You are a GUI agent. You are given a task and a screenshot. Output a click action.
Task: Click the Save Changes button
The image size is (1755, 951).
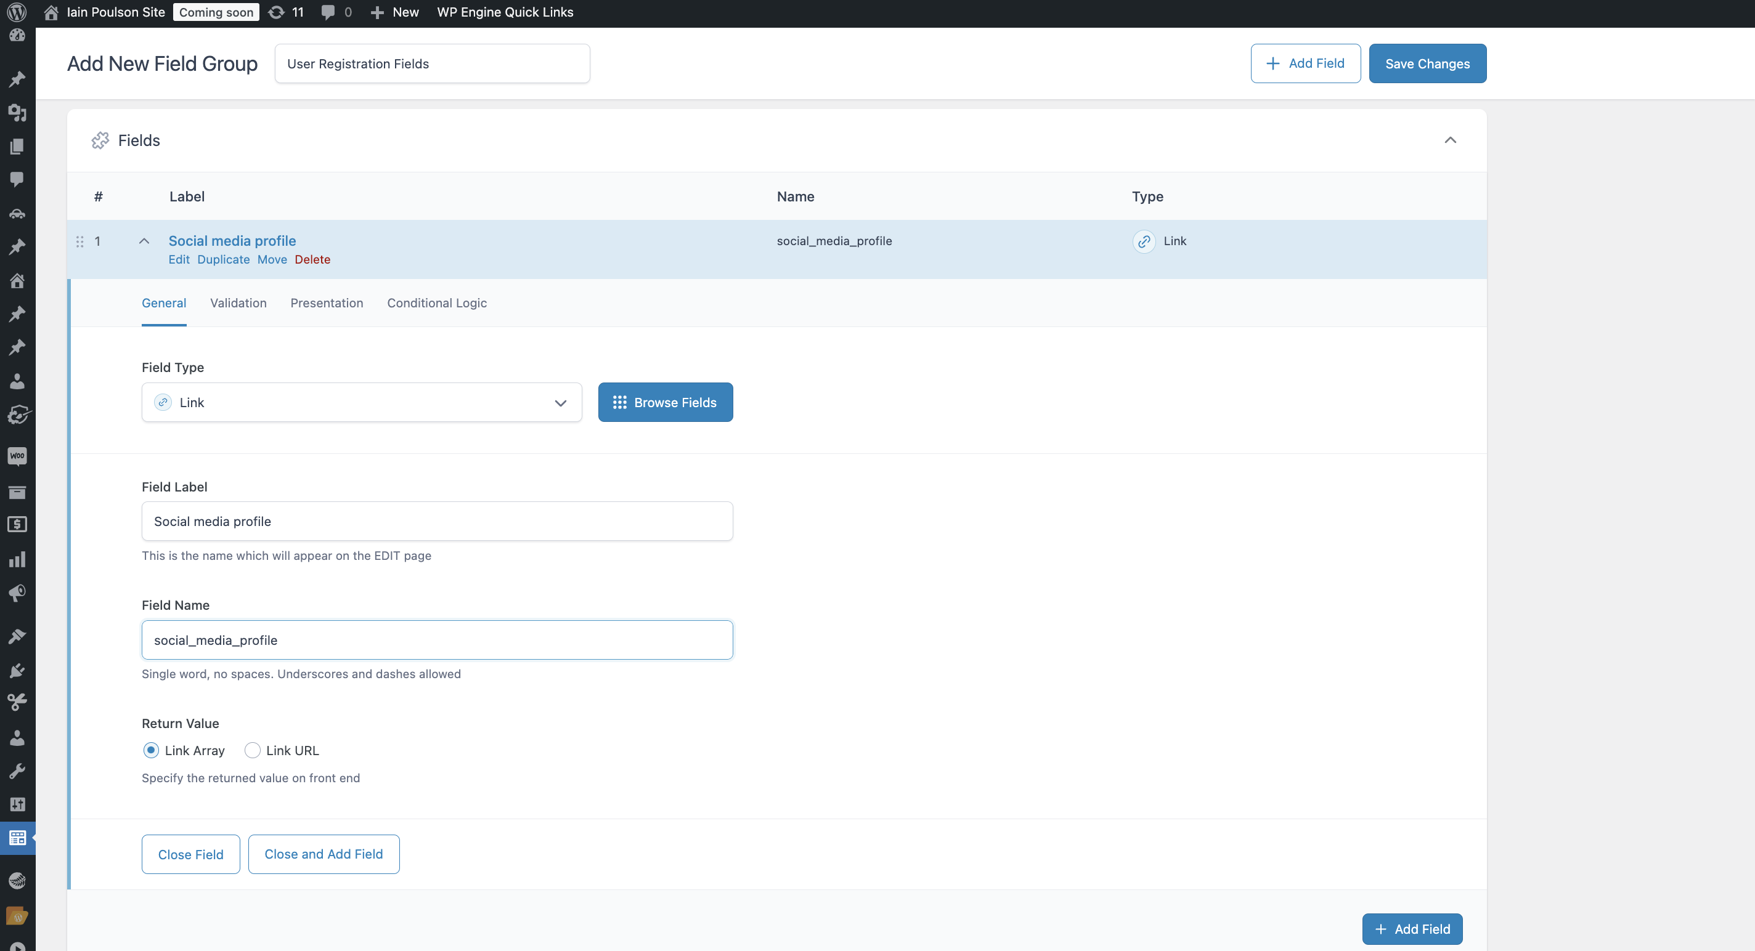pos(1427,63)
